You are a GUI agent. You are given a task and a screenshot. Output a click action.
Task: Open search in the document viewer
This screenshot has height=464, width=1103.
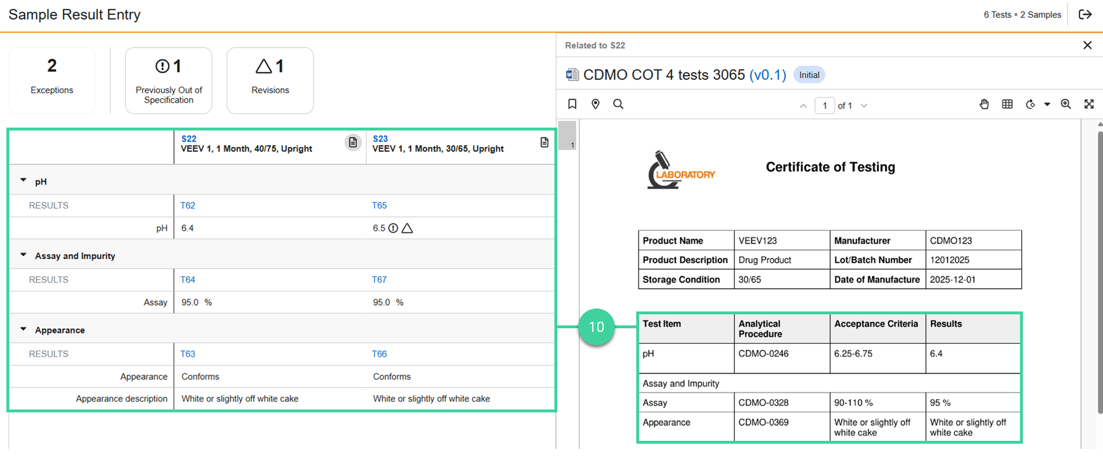click(x=618, y=104)
